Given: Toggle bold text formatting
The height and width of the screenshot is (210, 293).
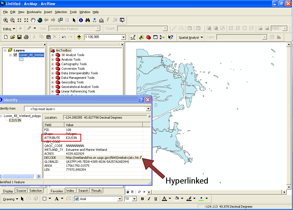Looking at the screenshot, I should [x=142, y=199].
